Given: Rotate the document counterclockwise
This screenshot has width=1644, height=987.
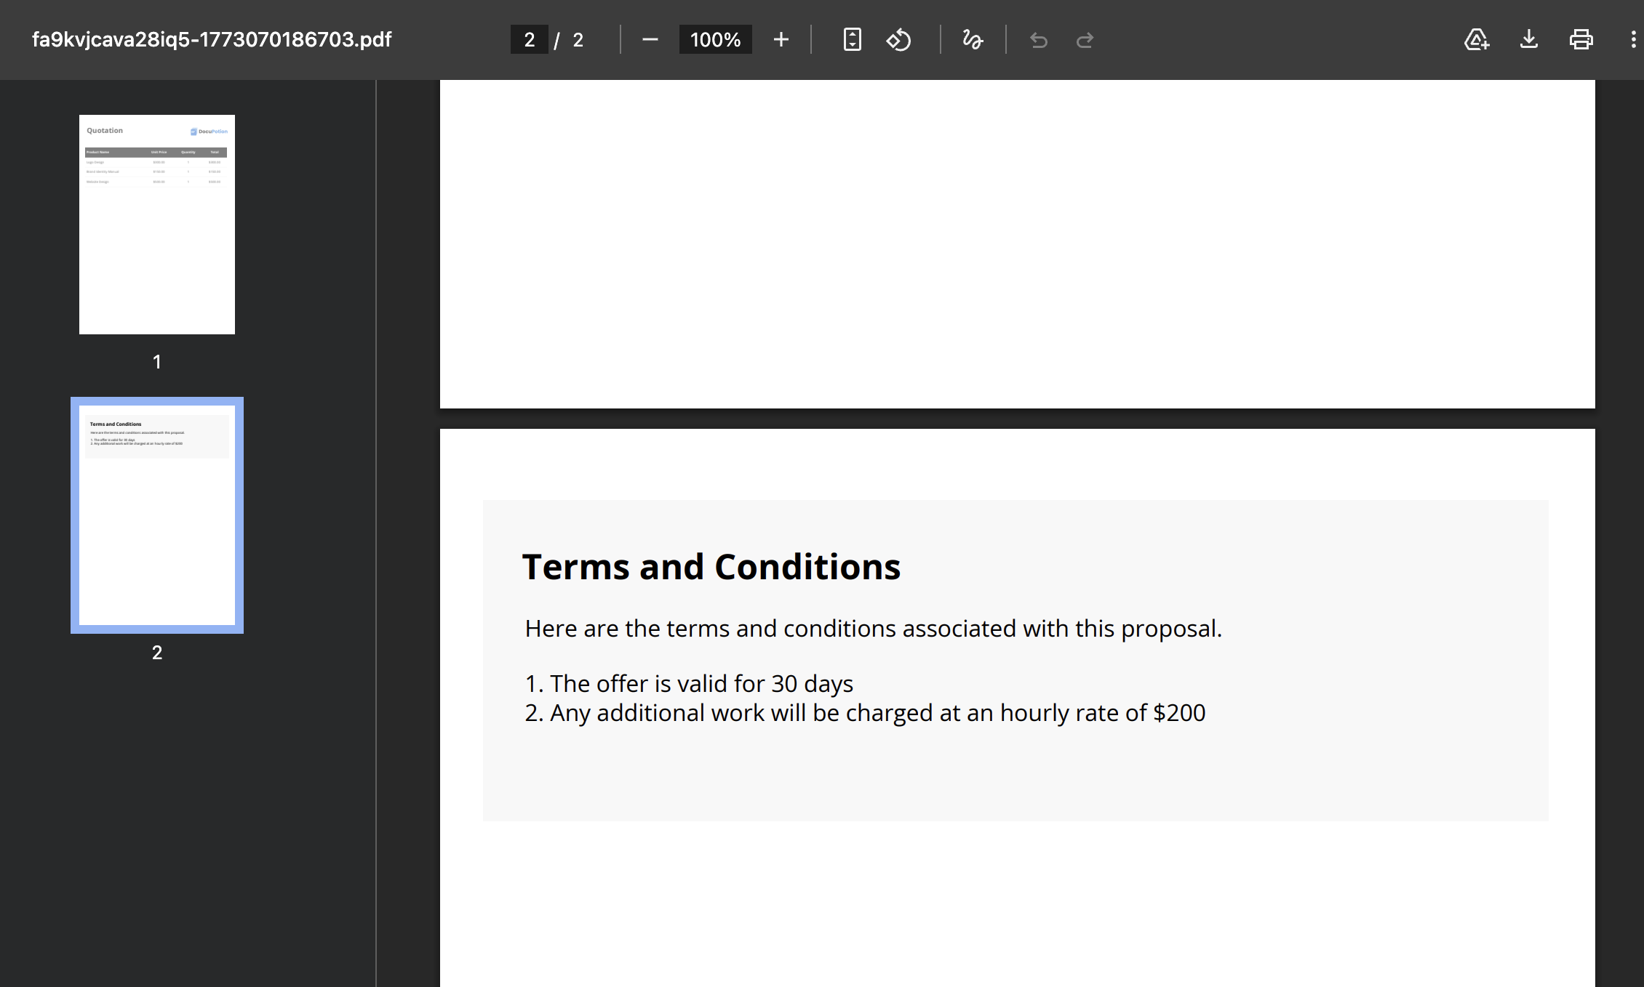Looking at the screenshot, I should [898, 40].
